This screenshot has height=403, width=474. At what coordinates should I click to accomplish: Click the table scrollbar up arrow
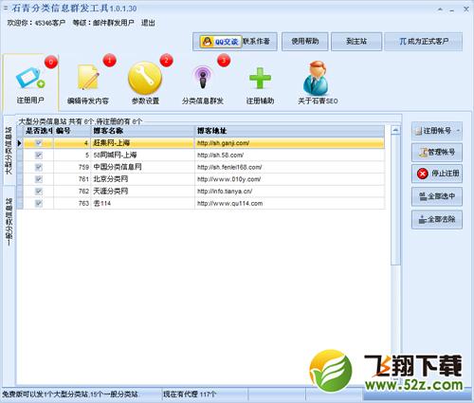click(395, 130)
